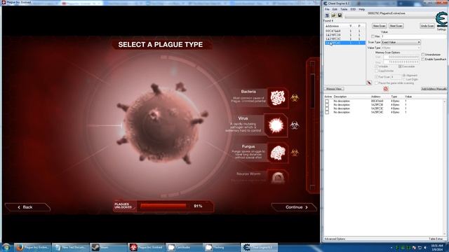449x252 pixels.
Task: Select found address 00C47AA8 in results list
Action: point(345,31)
